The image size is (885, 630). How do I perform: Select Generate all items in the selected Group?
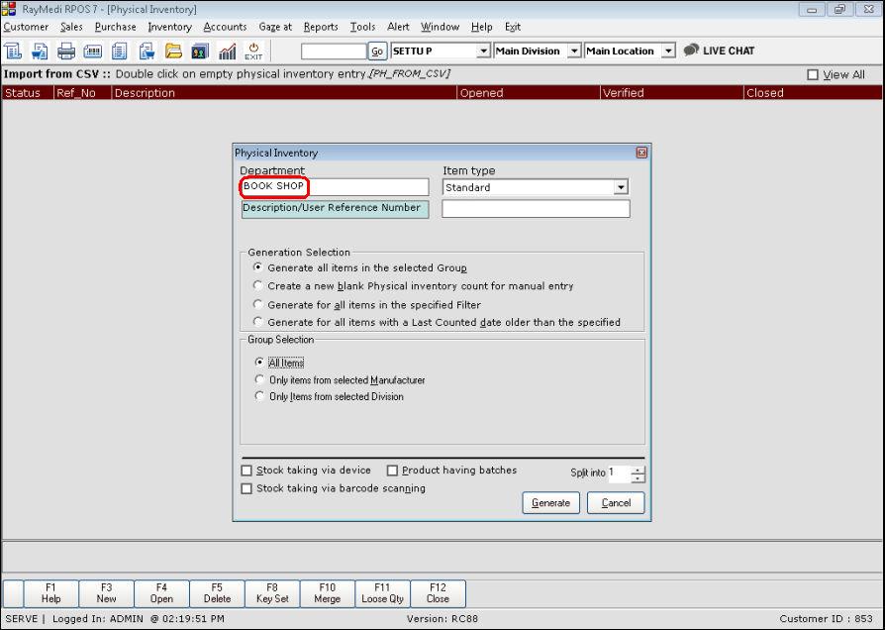click(x=258, y=267)
